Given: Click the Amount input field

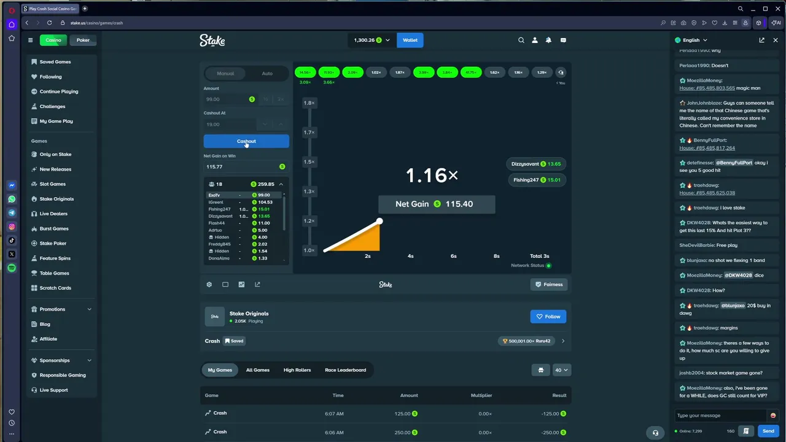Looking at the screenshot, I should click(x=231, y=99).
